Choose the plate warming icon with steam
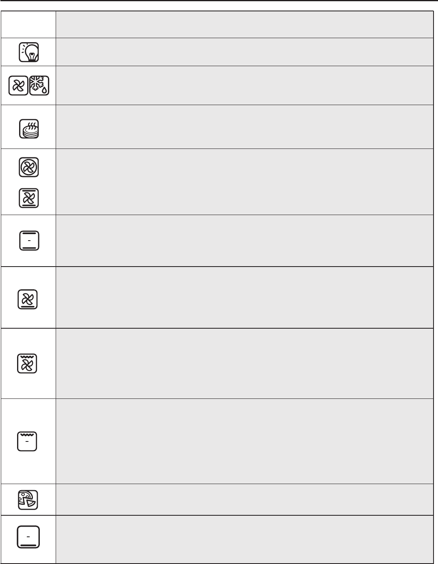This screenshot has height=564, width=438. [29, 129]
